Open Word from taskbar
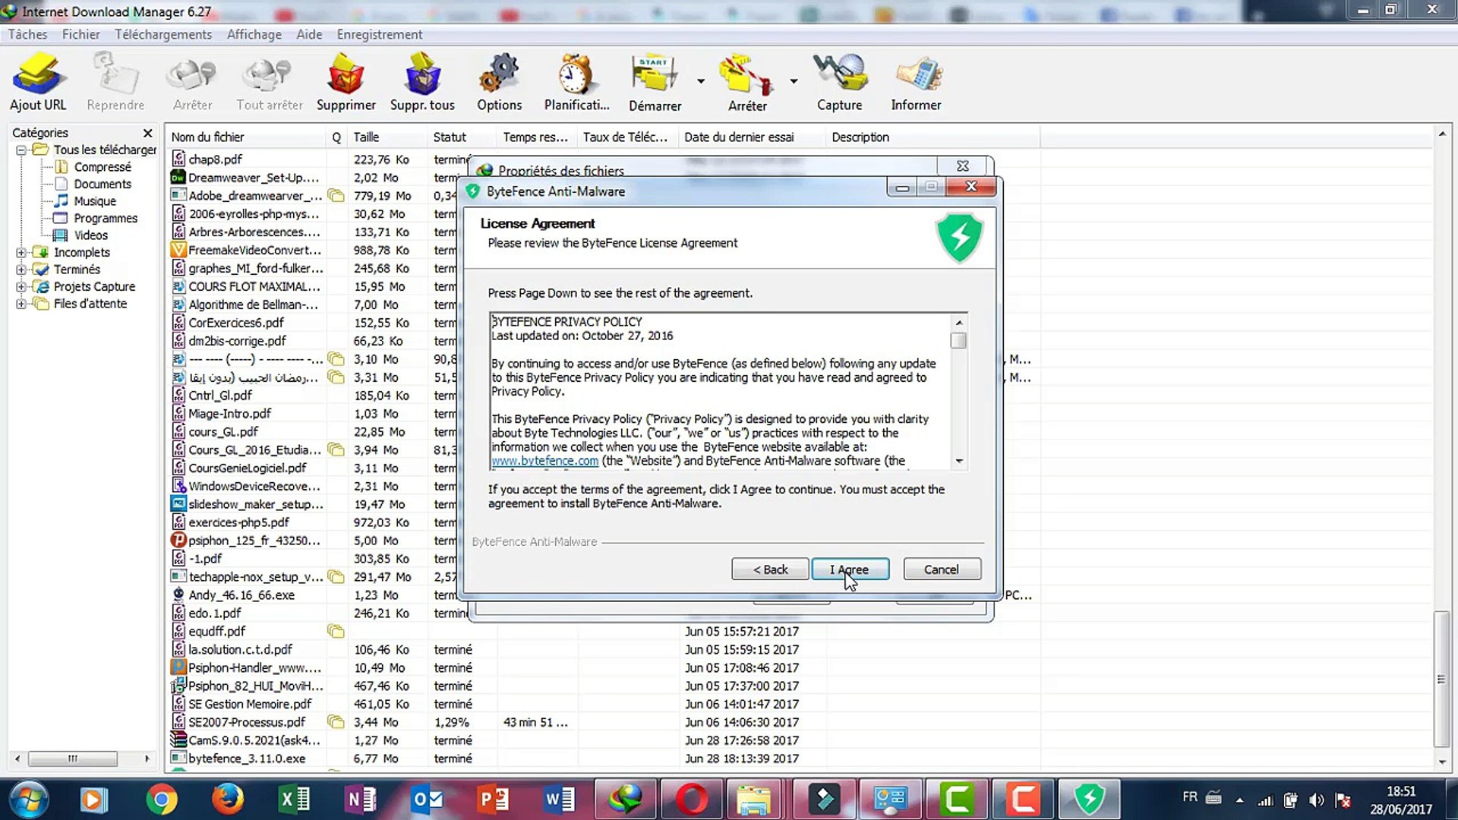This screenshot has height=820, width=1458. (560, 799)
